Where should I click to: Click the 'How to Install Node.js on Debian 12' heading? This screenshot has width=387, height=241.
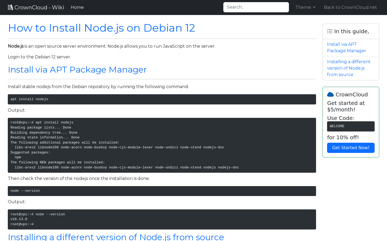tap(102, 28)
